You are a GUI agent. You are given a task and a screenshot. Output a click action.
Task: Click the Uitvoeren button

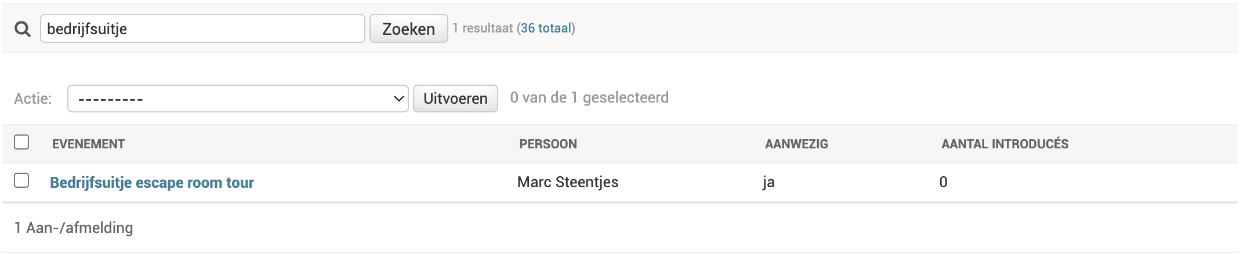(x=455, y=99)
